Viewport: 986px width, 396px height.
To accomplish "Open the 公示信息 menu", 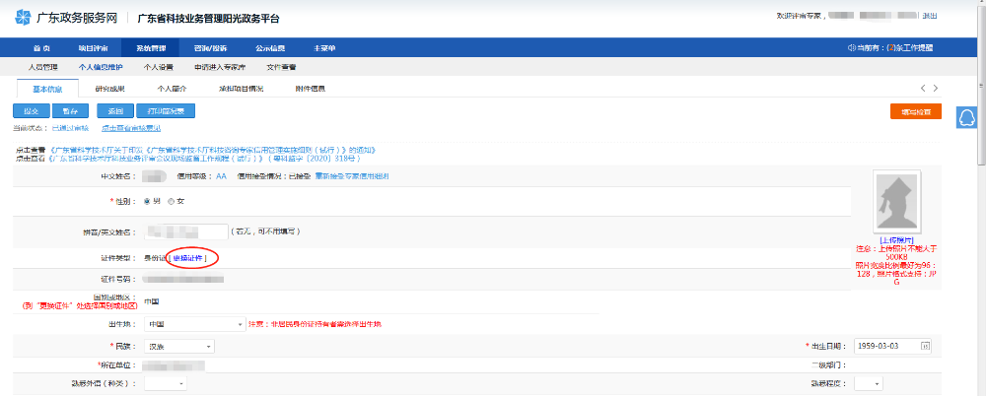I will [x=270, y=47].
